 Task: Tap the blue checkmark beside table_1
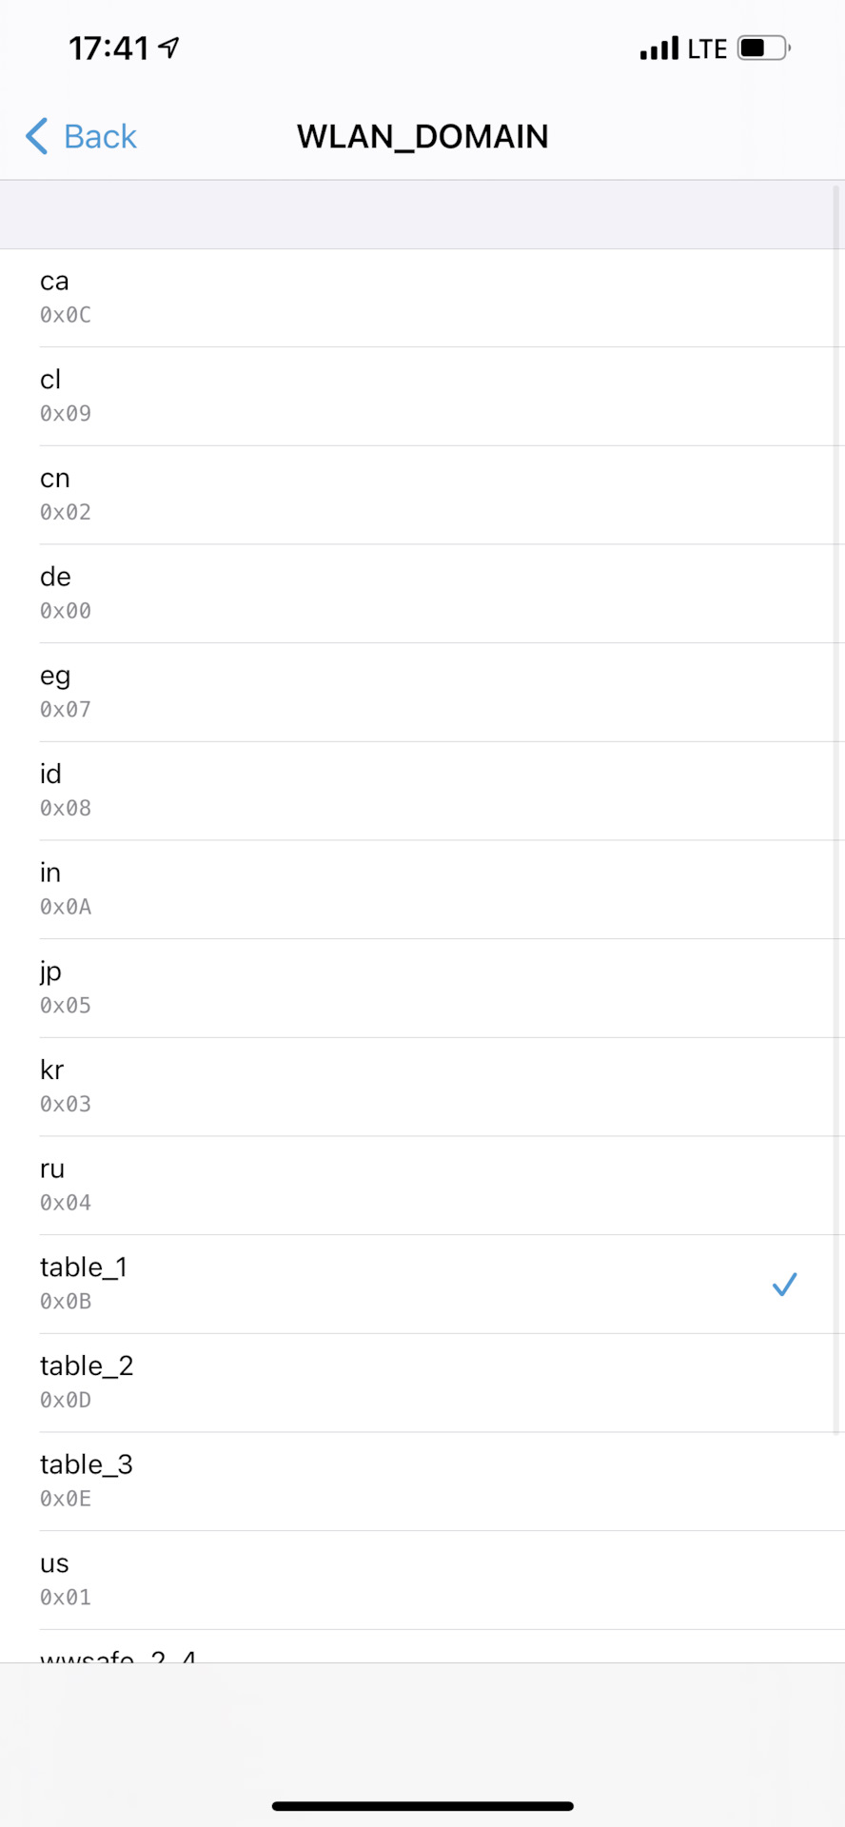click(784, 1285)
